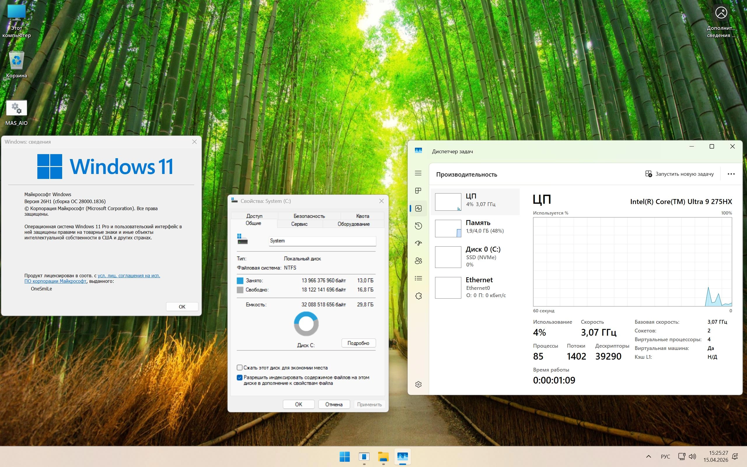Open the three-dots more options menu
This screenshot has height=467, width=747.
[731, 174]
